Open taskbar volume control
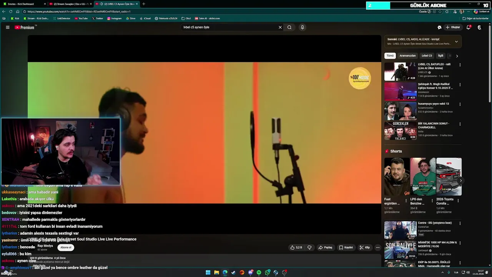Image resolution: width=492 pixels, height=277 pixels. coord(468,272)
